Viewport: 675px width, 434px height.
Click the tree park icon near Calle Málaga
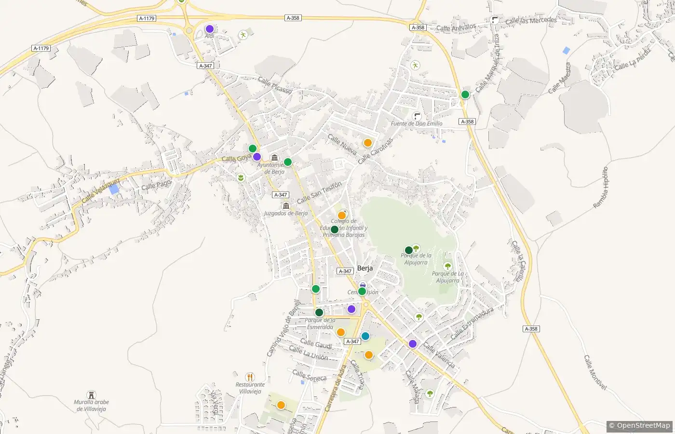430,393
